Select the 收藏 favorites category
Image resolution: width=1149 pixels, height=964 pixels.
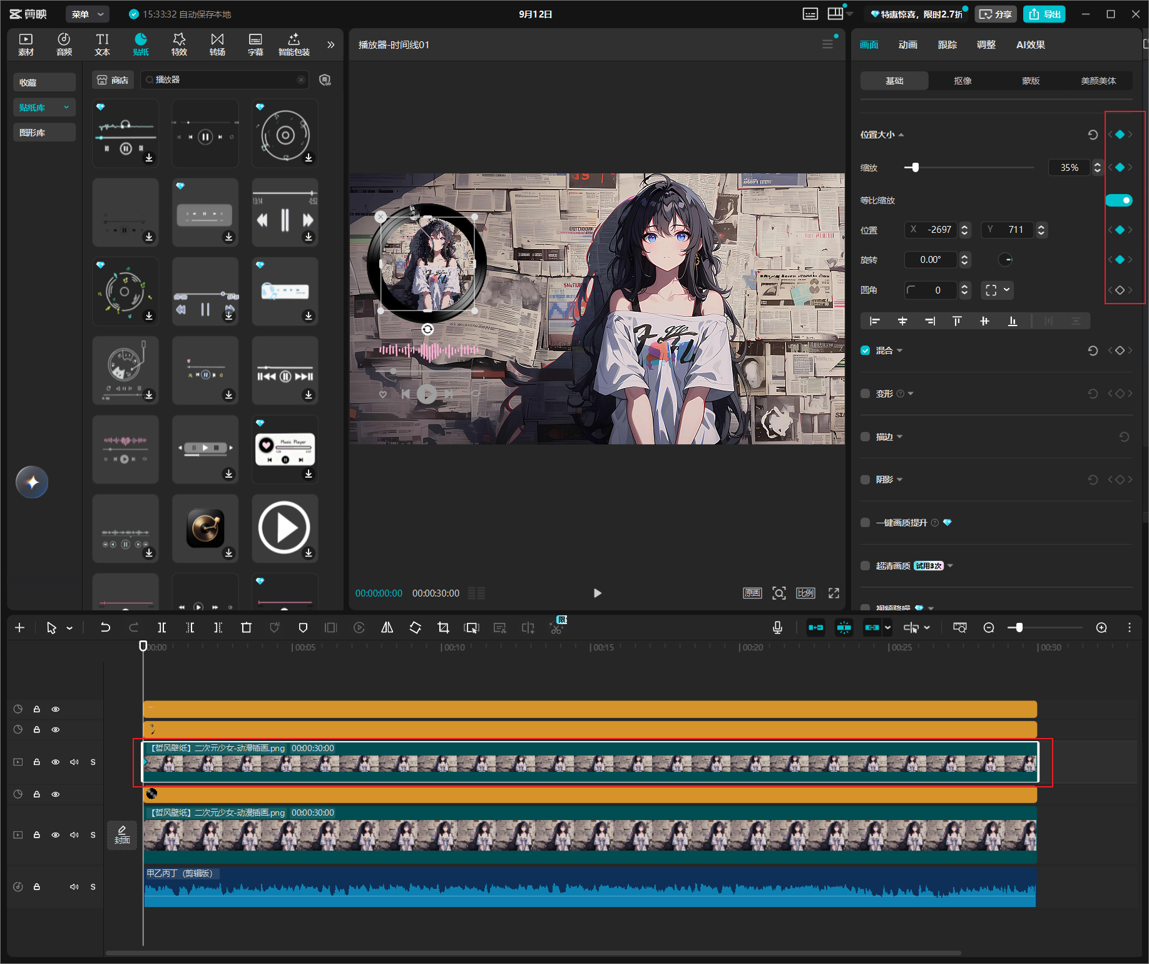[x=44, y=82]
